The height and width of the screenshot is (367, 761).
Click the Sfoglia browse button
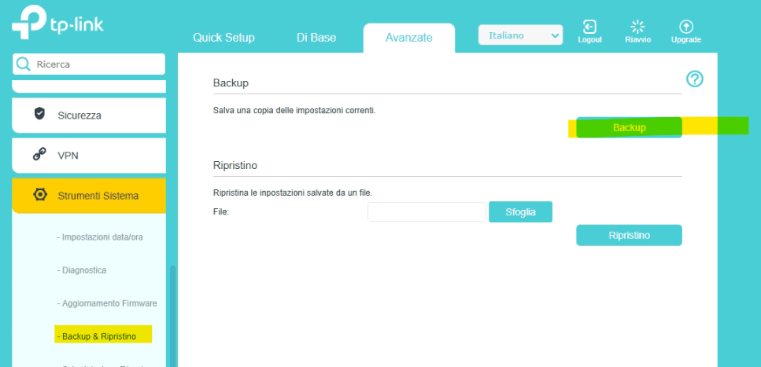[x=520, y=212]
